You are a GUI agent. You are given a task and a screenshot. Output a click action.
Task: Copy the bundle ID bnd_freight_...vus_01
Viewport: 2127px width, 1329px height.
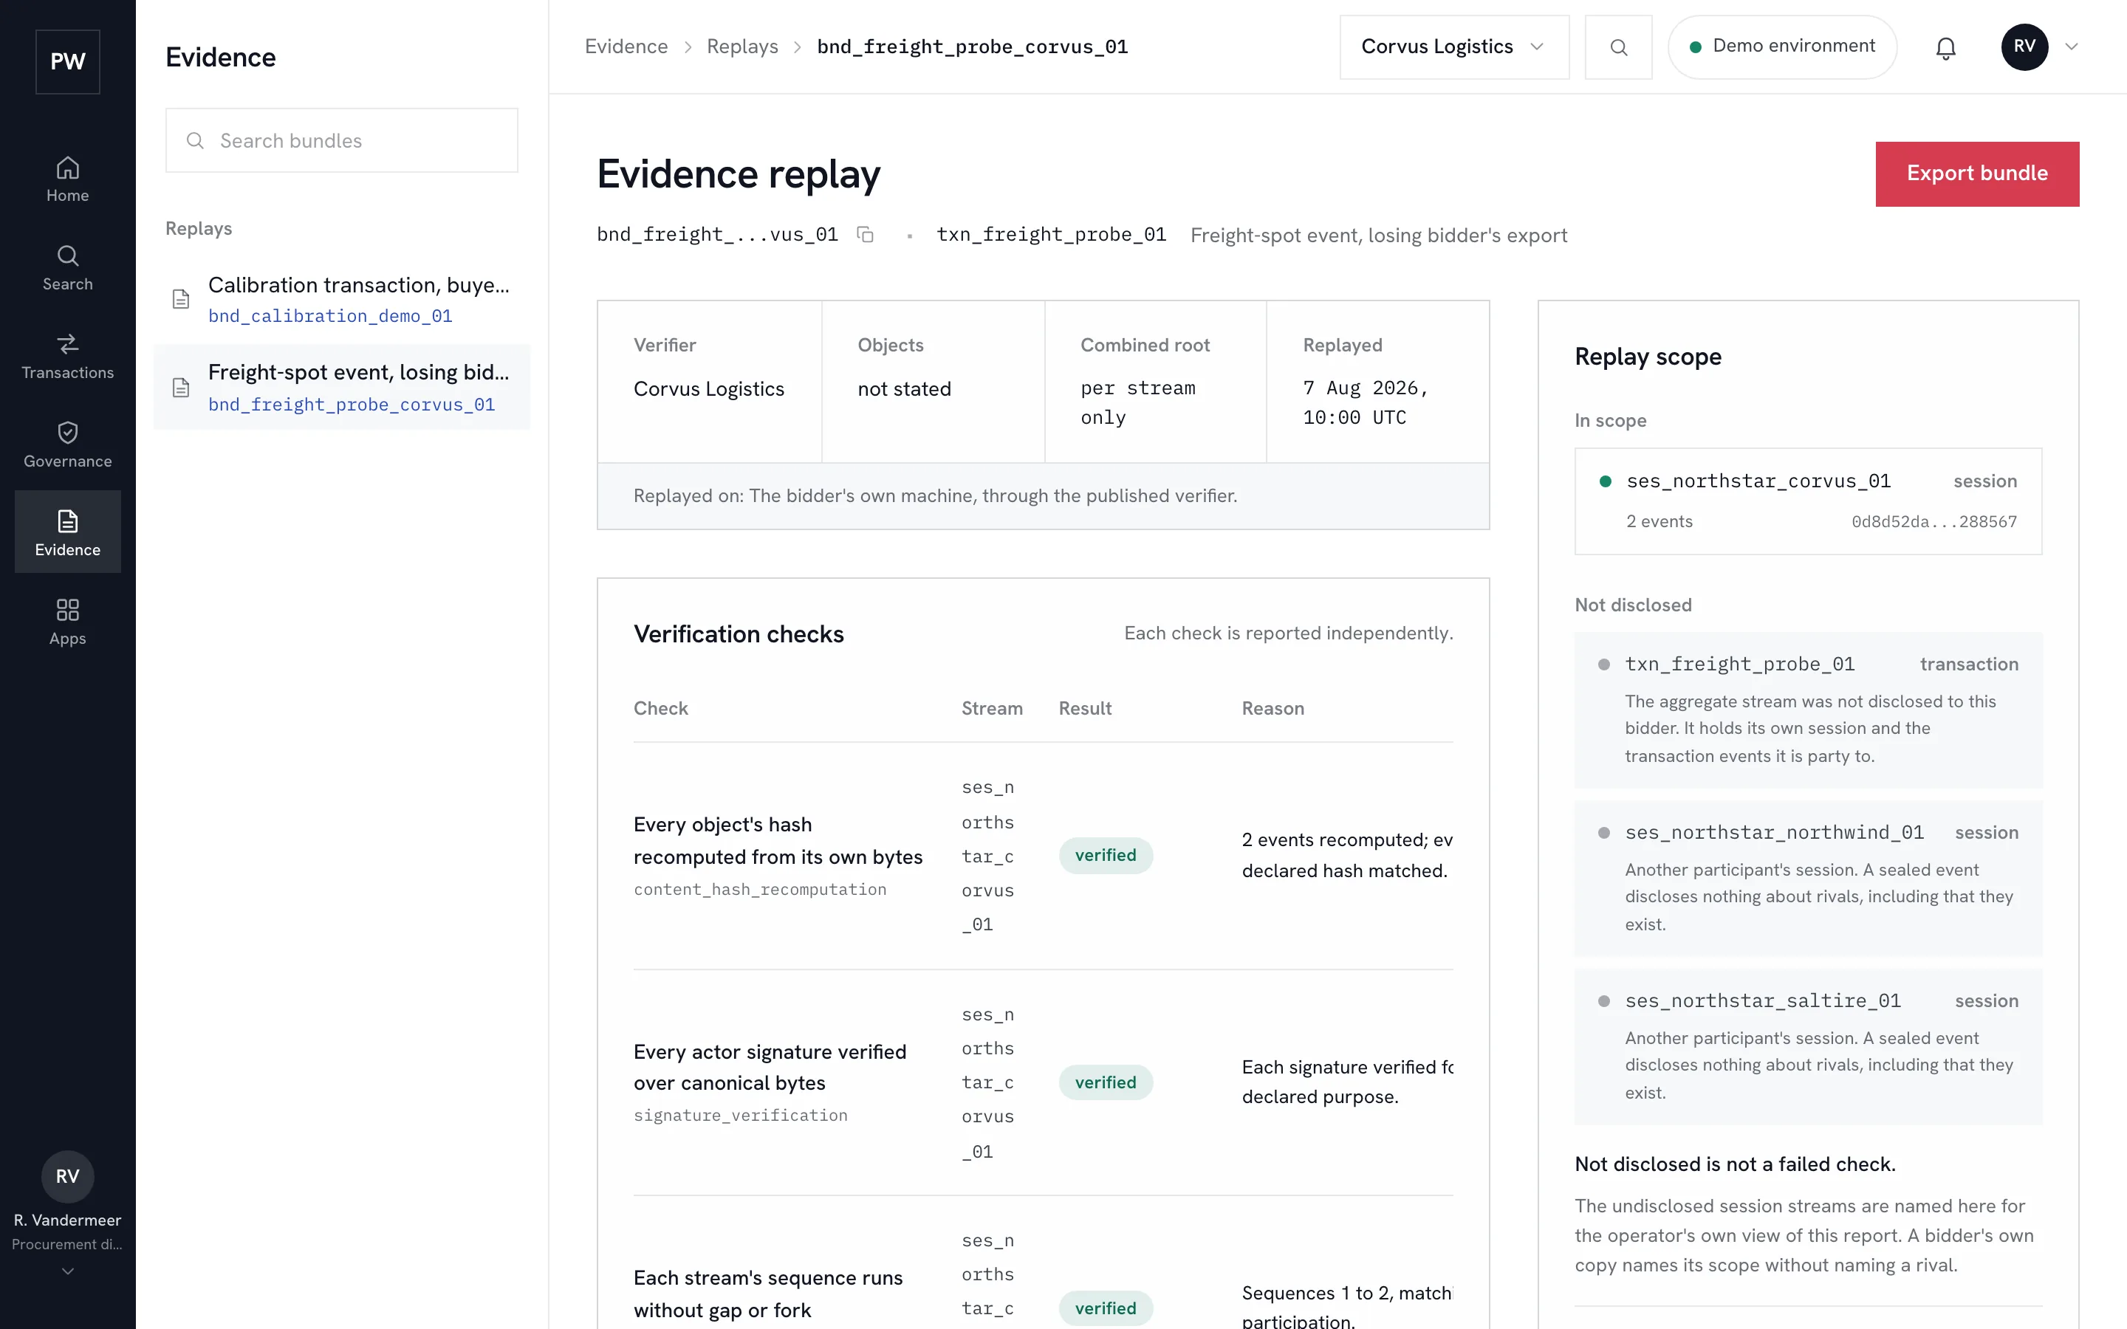pos(865,235)
